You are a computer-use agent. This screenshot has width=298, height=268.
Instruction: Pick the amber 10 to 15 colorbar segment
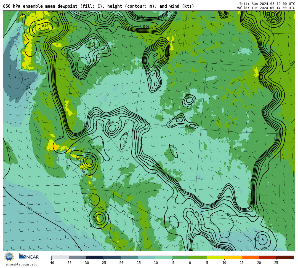[x=233, y=257]
